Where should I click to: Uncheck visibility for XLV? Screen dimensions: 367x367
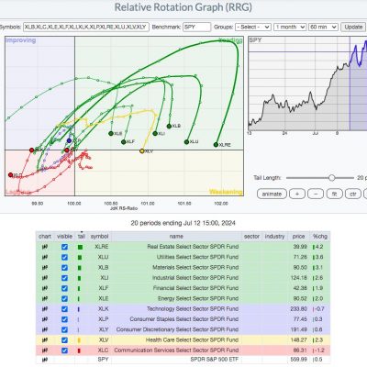(x=64, y=340)
